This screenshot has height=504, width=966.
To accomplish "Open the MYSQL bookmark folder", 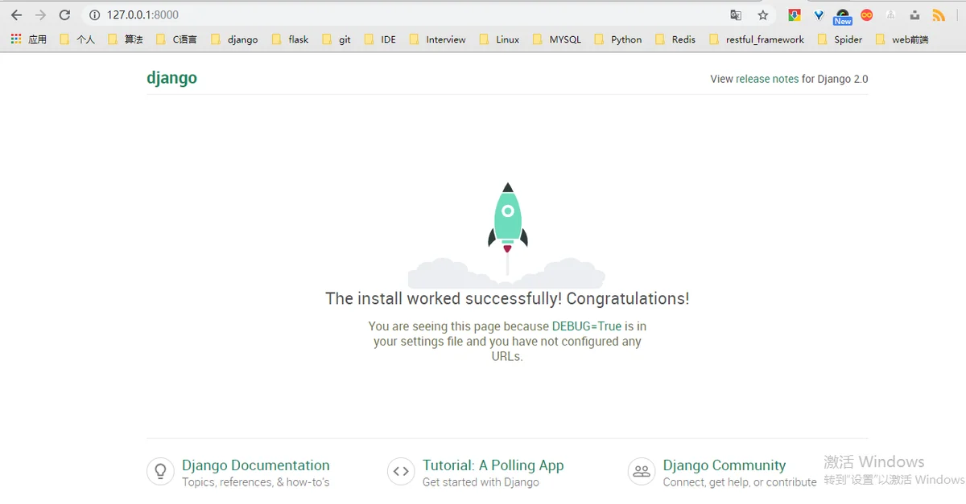I will click(557, 39).
